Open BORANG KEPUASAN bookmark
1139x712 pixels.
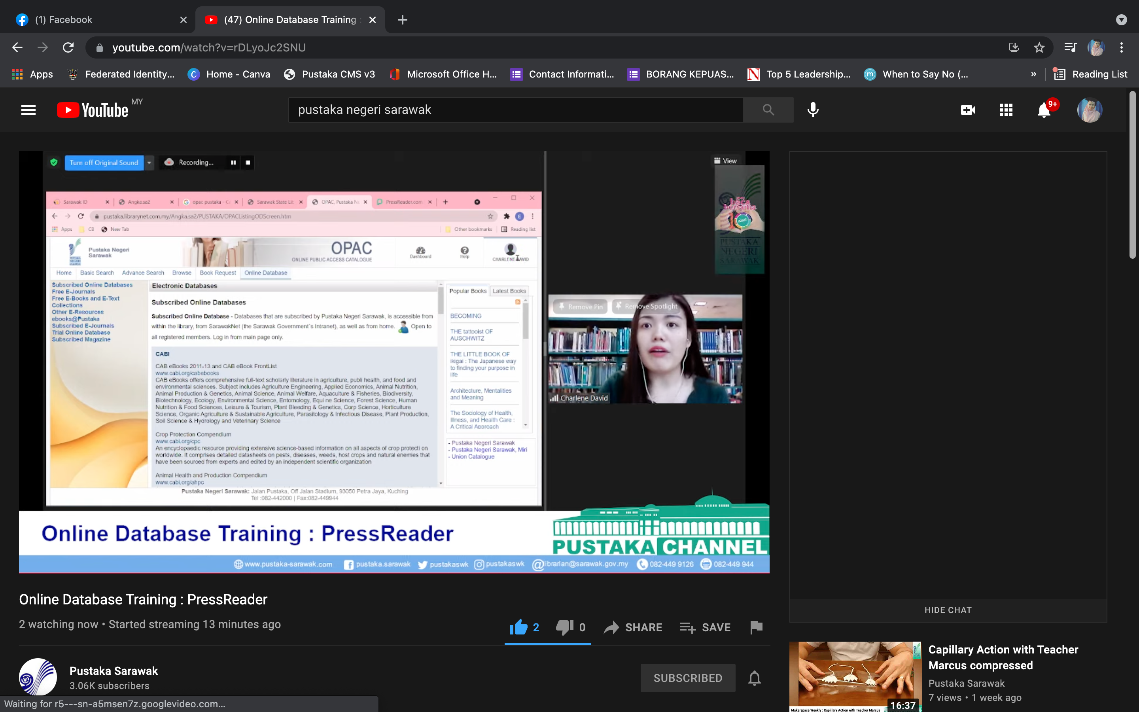point(681,74)
